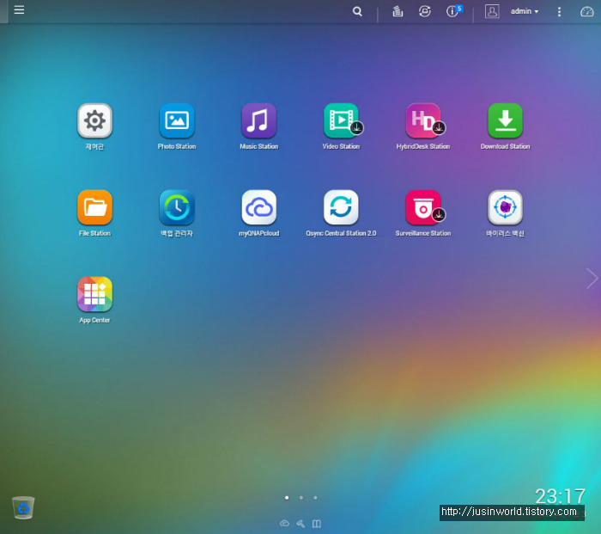The width and height of the screenshot is (601, 534).
Task: Launch App Center
Action: [94, 294]
